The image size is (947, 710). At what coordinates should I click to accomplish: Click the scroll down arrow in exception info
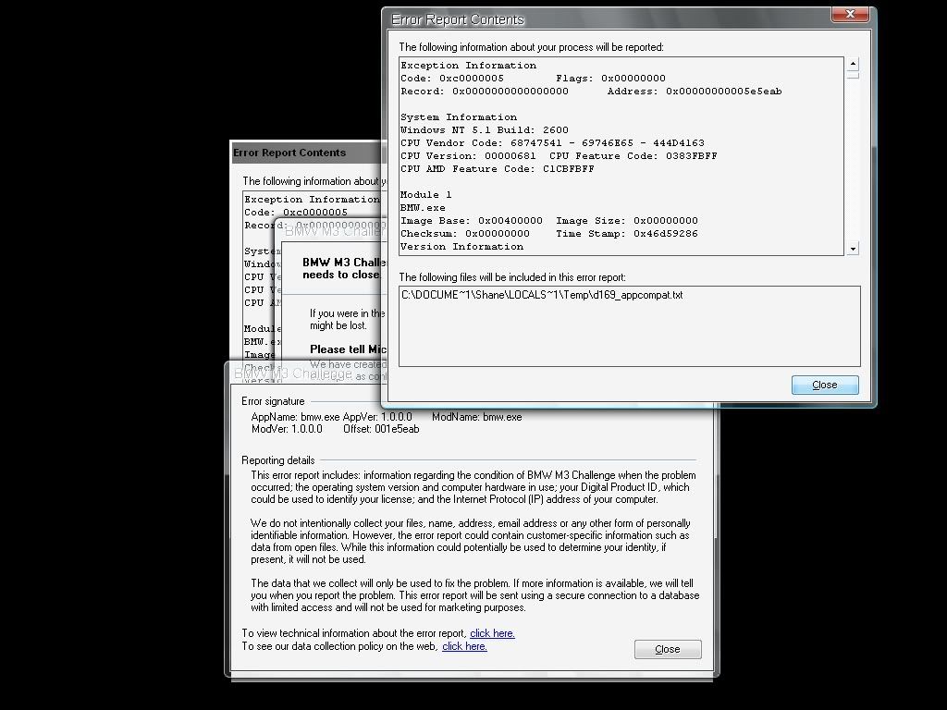pos(853,248)
